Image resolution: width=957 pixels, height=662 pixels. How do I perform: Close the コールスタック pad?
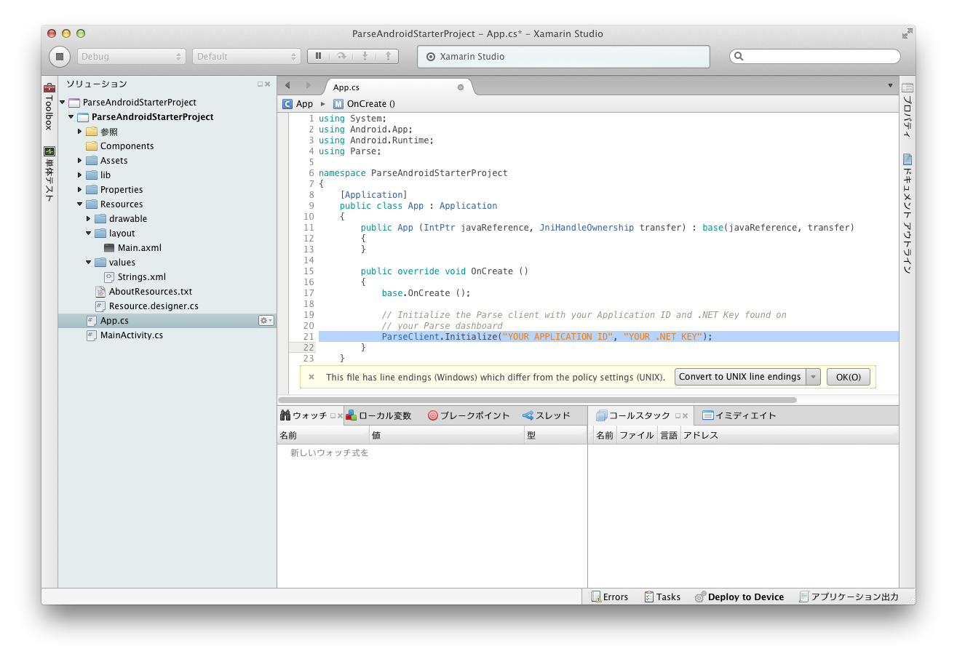click(685, 416)
